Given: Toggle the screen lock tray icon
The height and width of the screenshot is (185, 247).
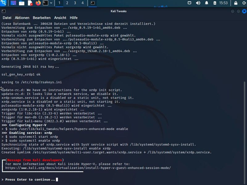Looking at the screenshot, I should point(235,3).
